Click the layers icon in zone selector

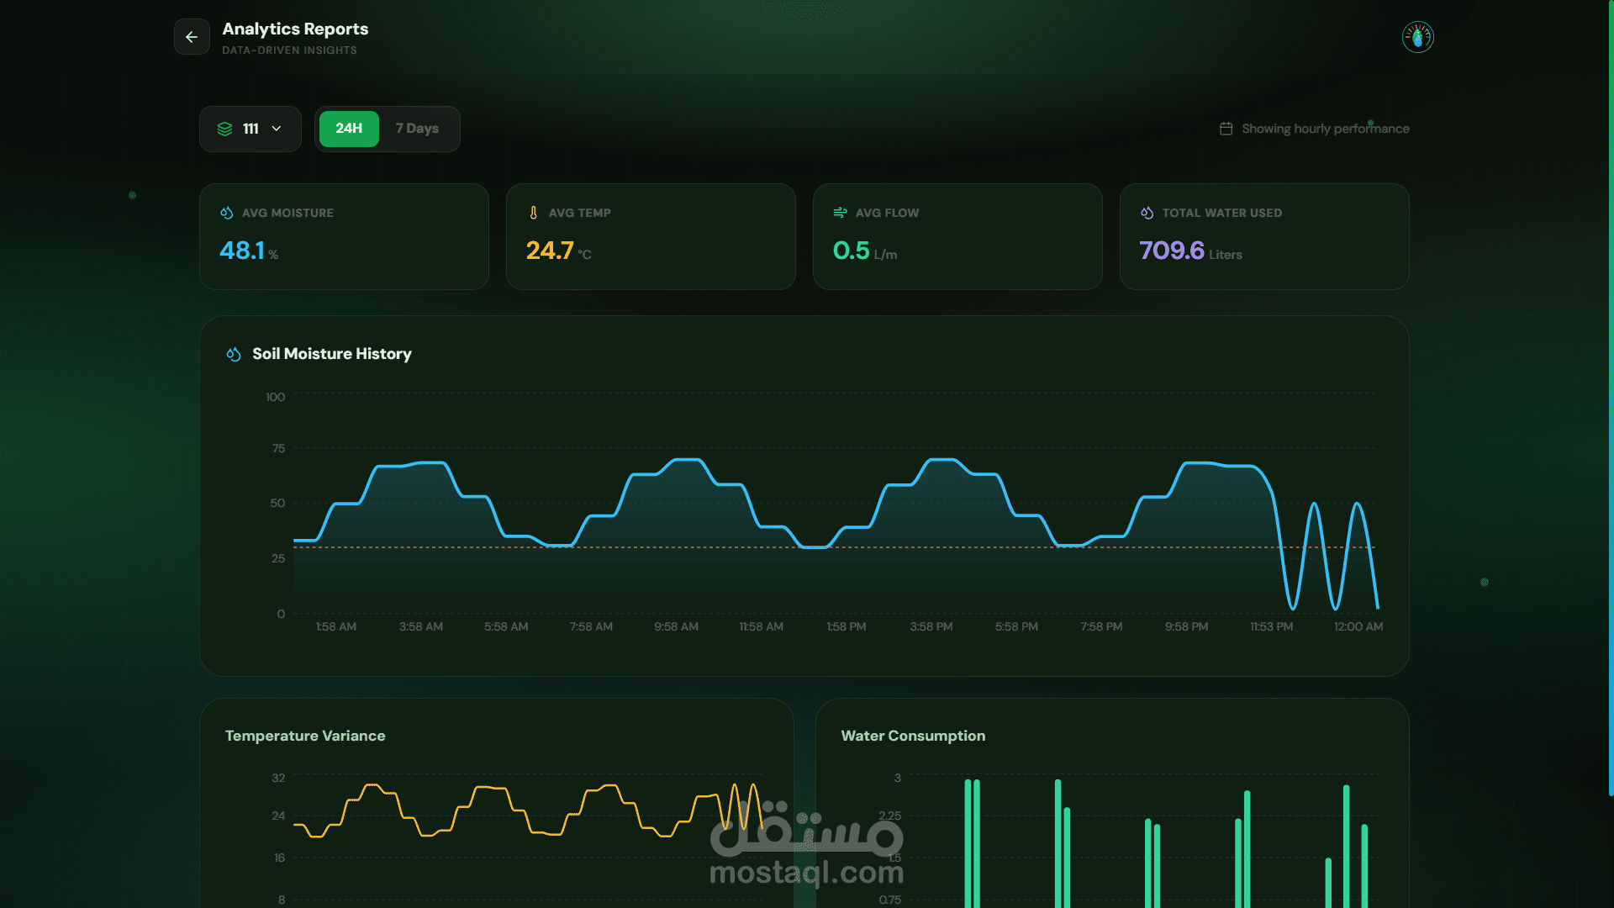[224, 129]
